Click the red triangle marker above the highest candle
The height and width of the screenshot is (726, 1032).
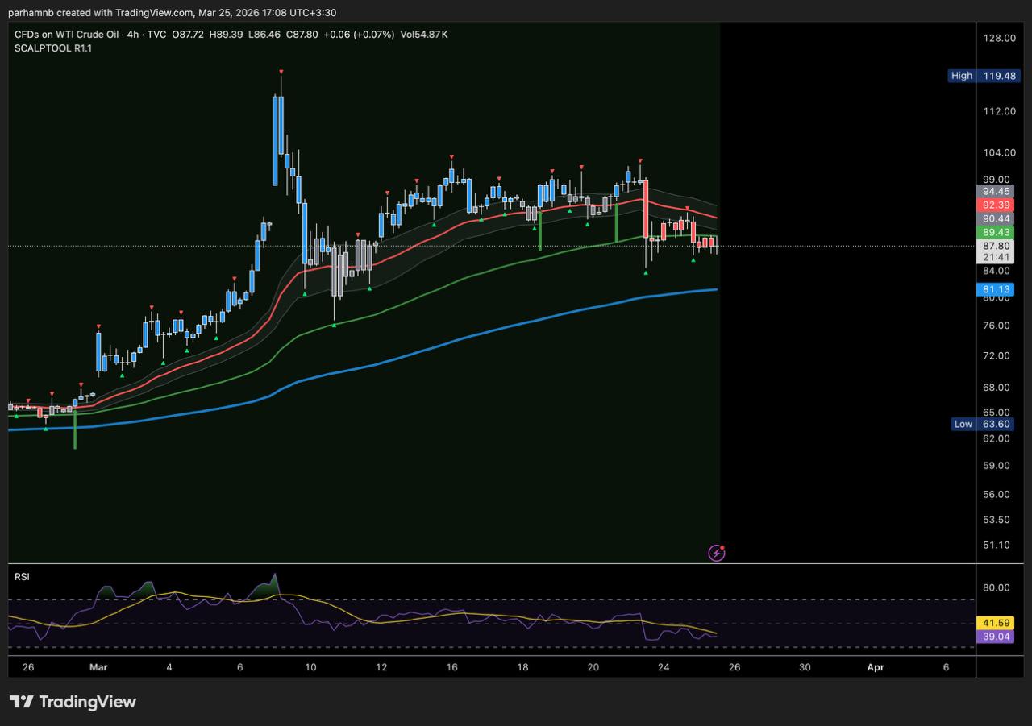click(281, 73)
